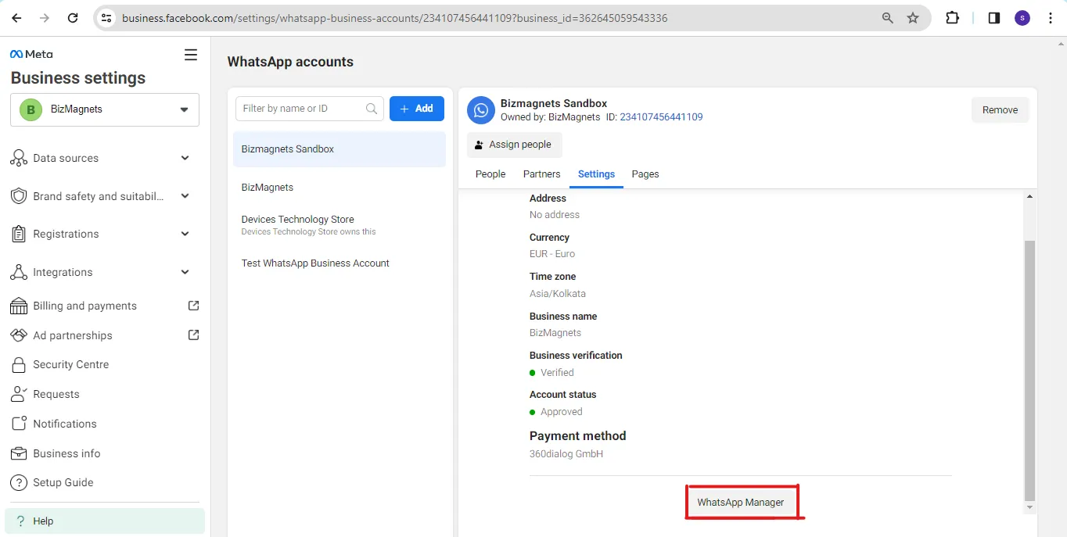
Task: Click the Brand safety shield icon
Action: pos(19,196)
